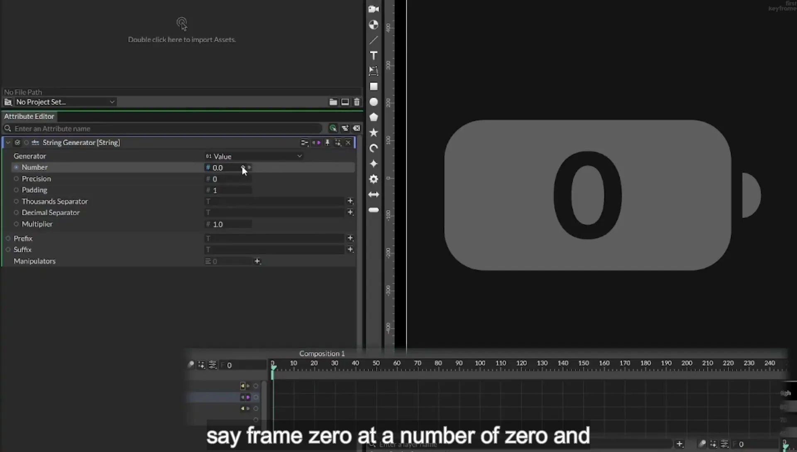This screenshot has height=452, width=797.
Task: Select the Composition 1 tab
Action: 322,354
